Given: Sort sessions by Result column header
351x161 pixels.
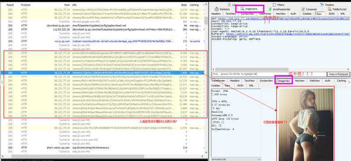Looking at the screenshot, I should coord(10,5).
